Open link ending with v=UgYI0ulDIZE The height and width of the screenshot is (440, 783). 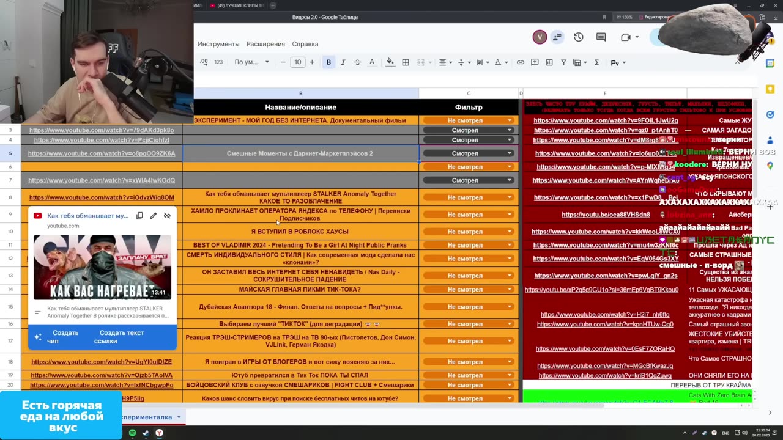tap(102, 362)
